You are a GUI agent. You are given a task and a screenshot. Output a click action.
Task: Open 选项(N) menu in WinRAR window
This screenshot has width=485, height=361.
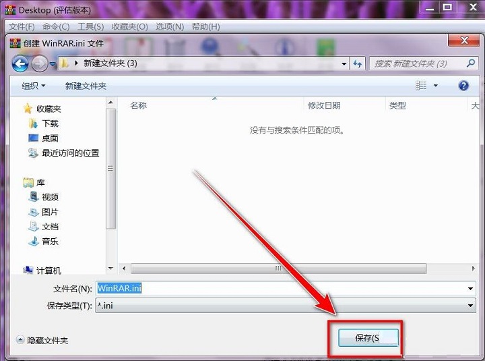point(170,26)
